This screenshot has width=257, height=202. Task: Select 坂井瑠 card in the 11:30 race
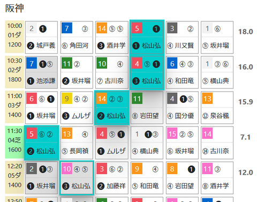(x=182, y=143)
